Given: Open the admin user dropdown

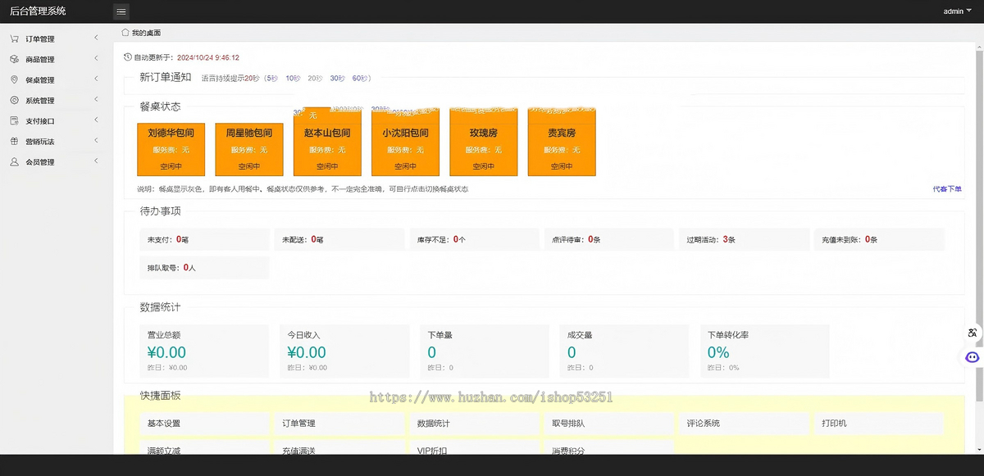Looking at the screenshot, I should pyautogui.click(x=957, y=11).
